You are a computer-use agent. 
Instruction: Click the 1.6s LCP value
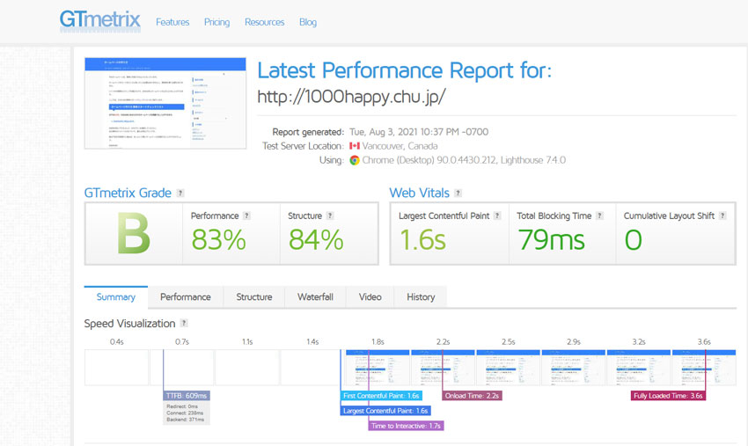pyautogui.click(x=422, y=239)
